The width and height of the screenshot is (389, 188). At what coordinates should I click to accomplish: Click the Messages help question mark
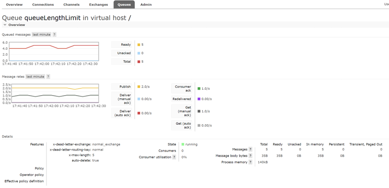[250, 149]
